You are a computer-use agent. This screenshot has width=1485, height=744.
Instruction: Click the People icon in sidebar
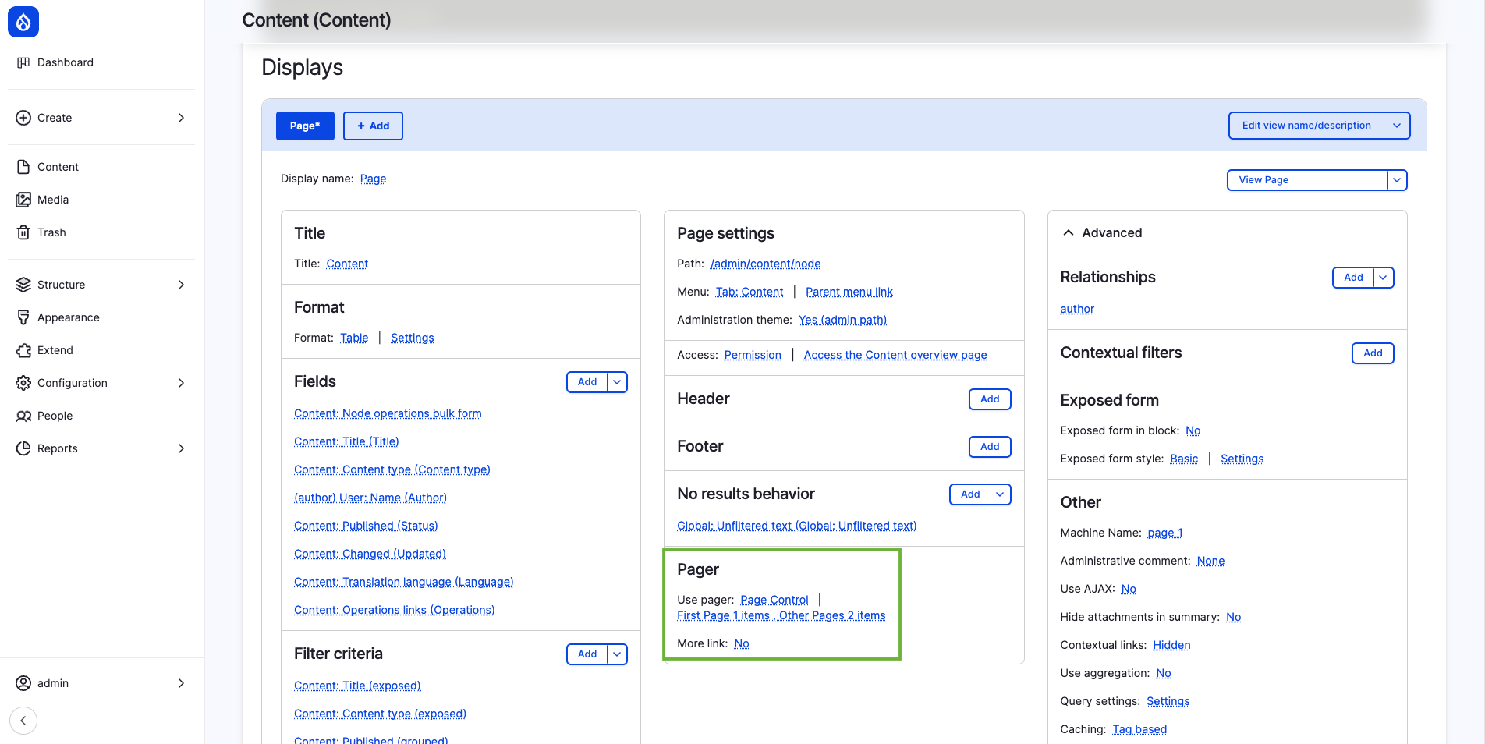point(23,416)
